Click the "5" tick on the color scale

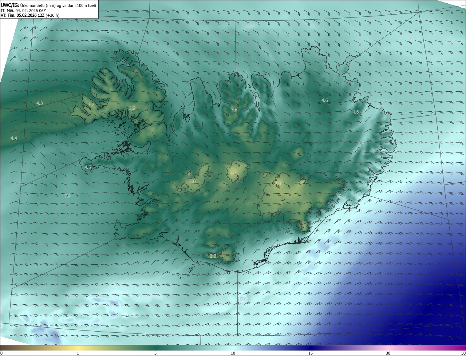click(155, 353)
